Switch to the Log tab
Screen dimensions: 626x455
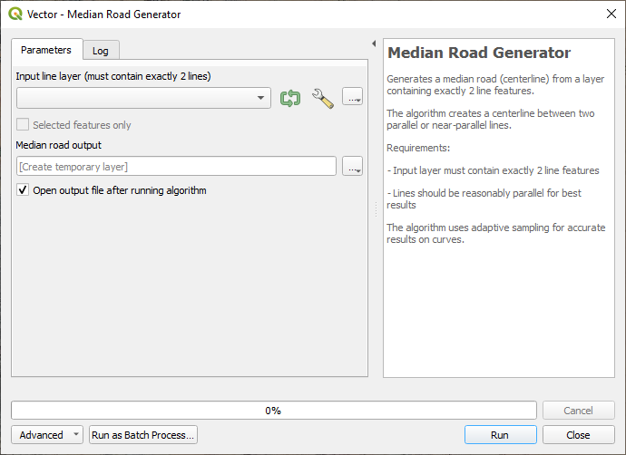point(101,51)
